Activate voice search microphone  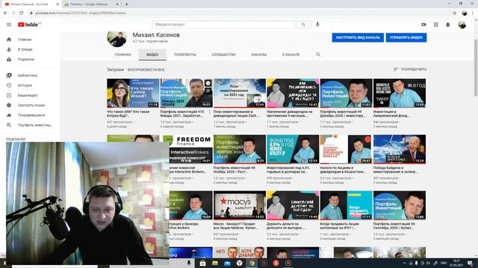tap(317, 25)
